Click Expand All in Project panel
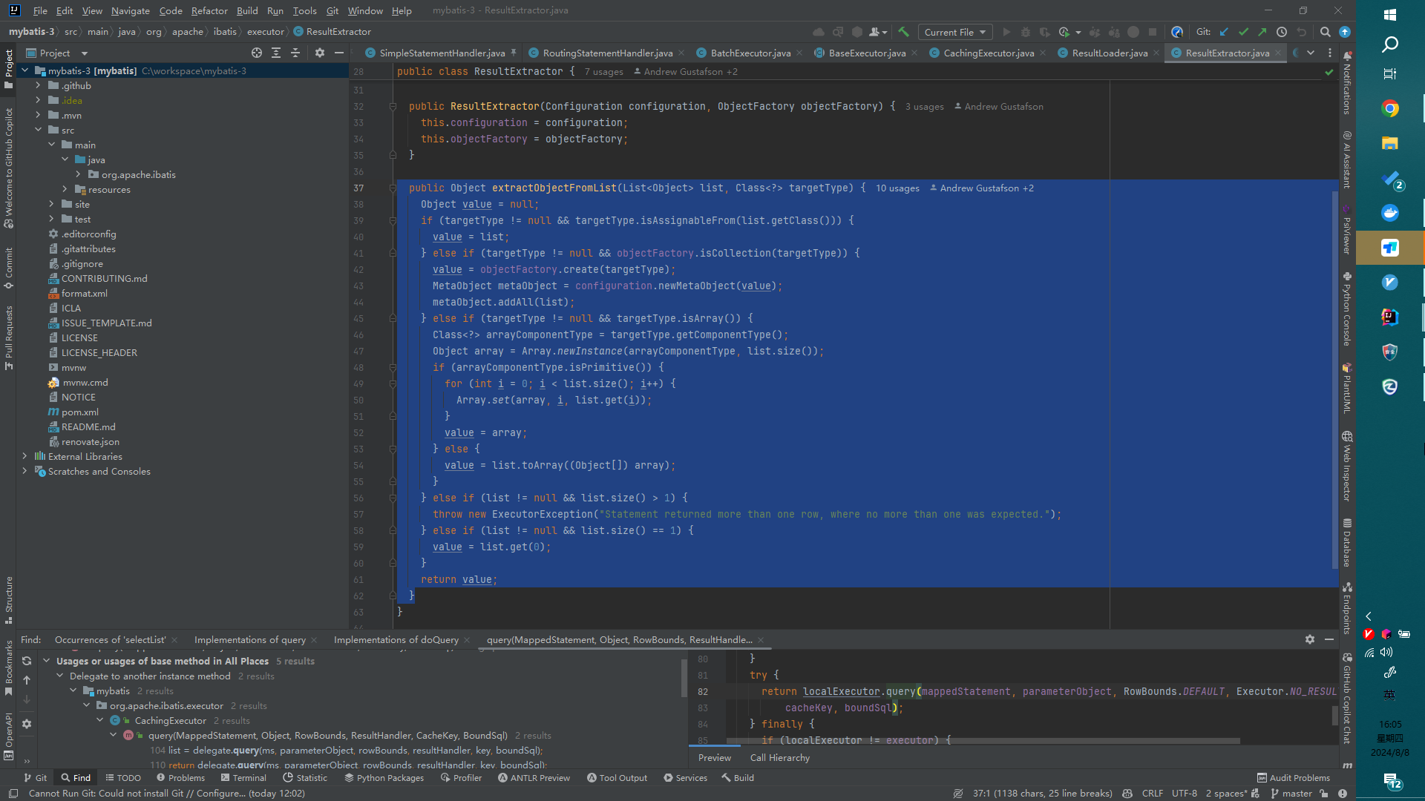The image size is (1425, 801). point(276,53)
